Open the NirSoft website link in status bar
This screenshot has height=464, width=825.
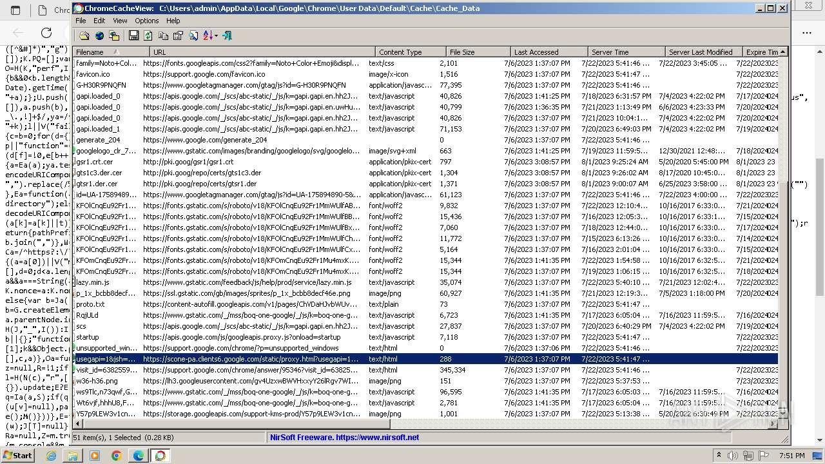(344, 438)
